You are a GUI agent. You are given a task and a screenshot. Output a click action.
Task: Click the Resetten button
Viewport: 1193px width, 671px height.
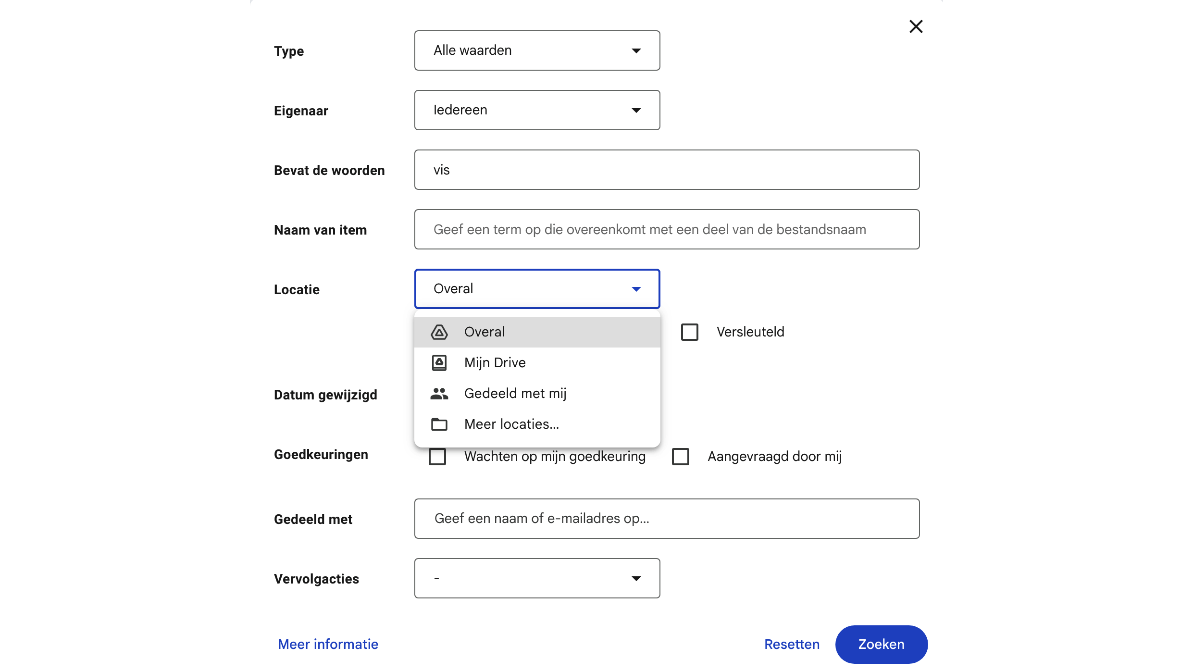[x=792, y=644]
